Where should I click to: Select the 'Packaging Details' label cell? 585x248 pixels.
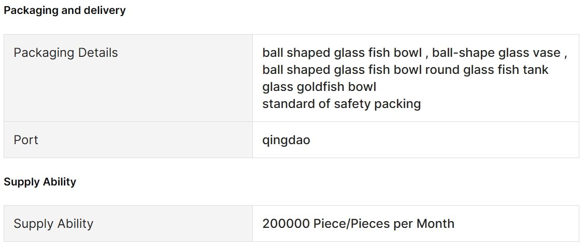[129, 78]
